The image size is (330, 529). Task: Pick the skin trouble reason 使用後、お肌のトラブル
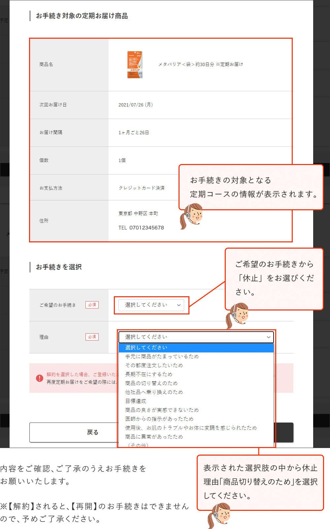point(191,428)
